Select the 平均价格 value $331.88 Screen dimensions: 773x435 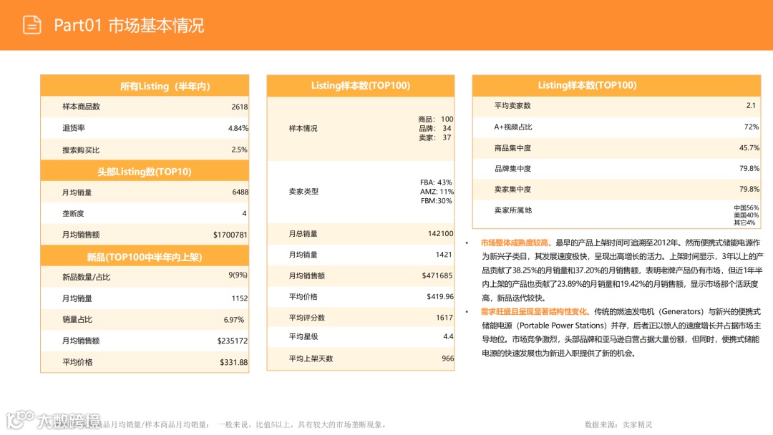pyautogui.click(x=233, y=363)
